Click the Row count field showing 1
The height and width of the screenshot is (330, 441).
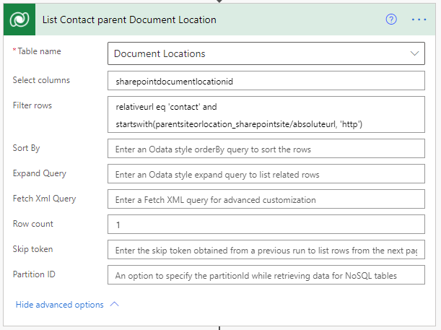[x=266, y=225]
